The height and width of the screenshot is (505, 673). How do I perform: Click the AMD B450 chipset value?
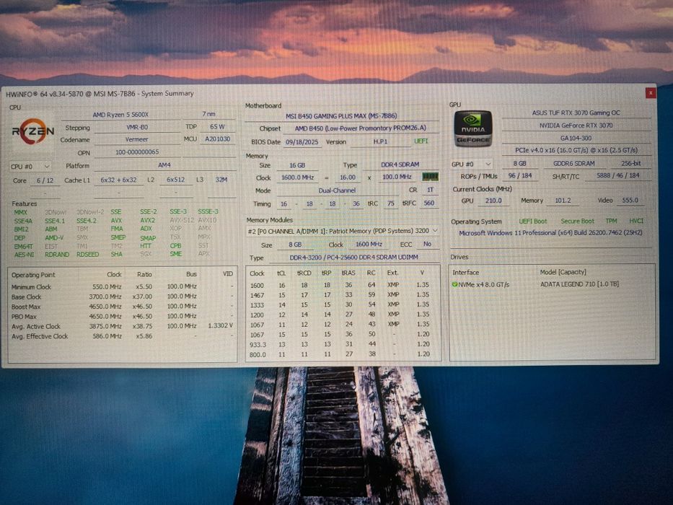(x=360, y=128)
